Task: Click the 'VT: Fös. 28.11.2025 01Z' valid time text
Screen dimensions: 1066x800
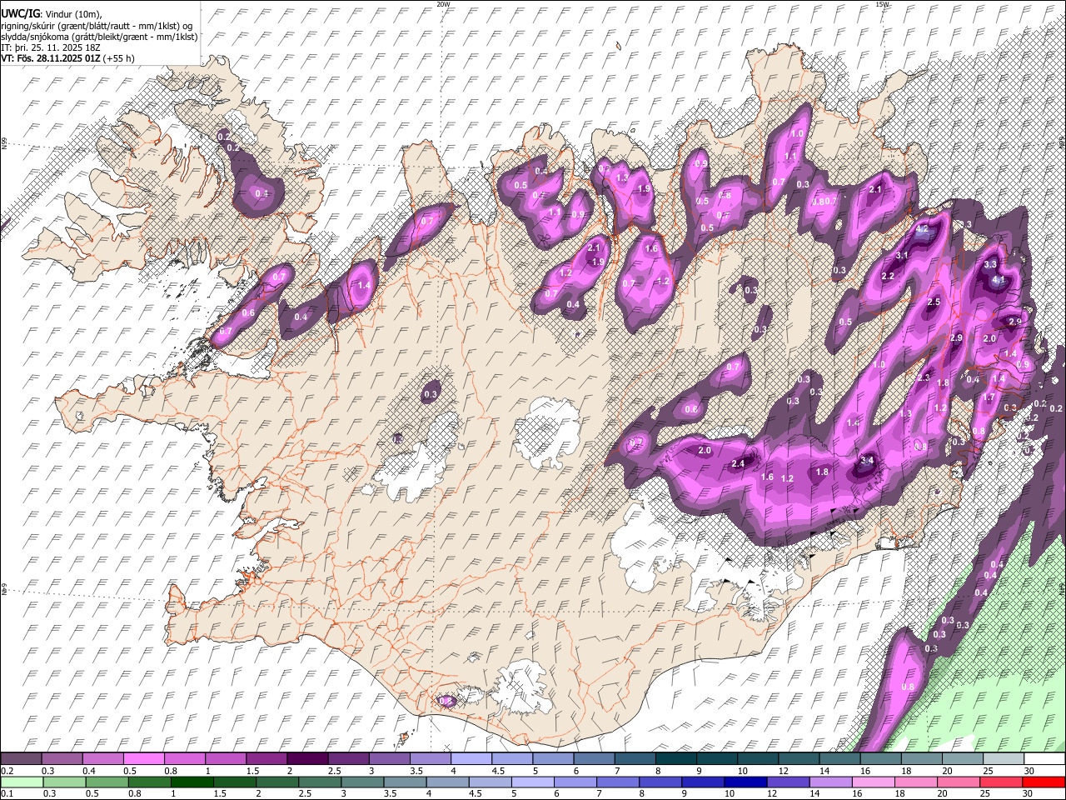Action: [51, 58]
